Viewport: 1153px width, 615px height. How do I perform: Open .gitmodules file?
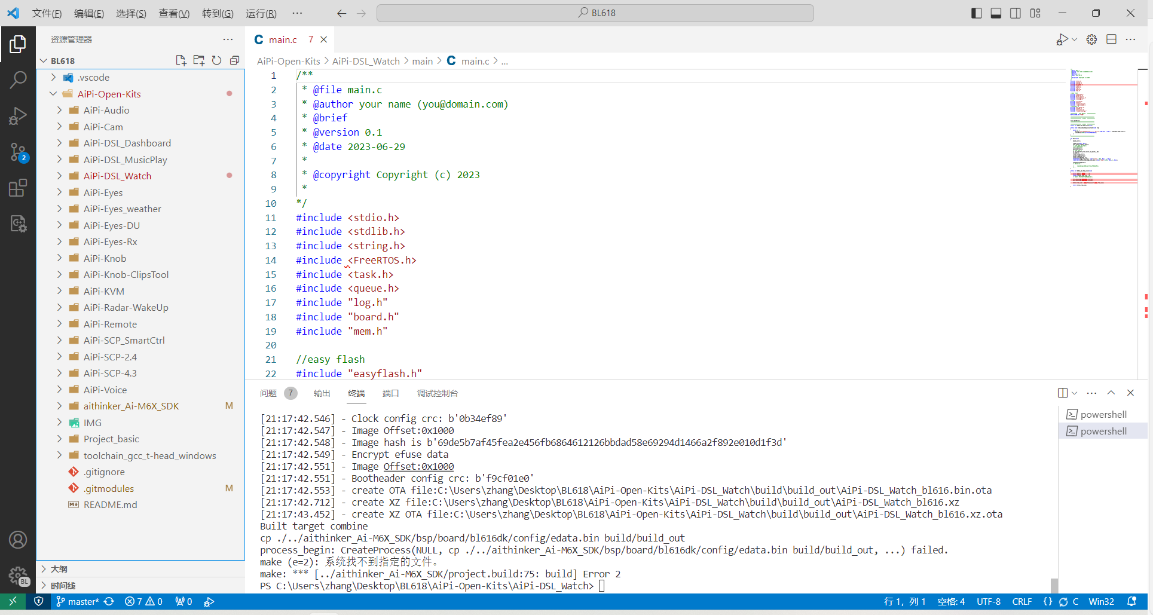click(x=140, y=488)
